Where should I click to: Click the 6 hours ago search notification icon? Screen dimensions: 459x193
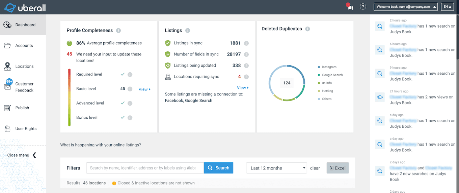click(x=380, y=50)
